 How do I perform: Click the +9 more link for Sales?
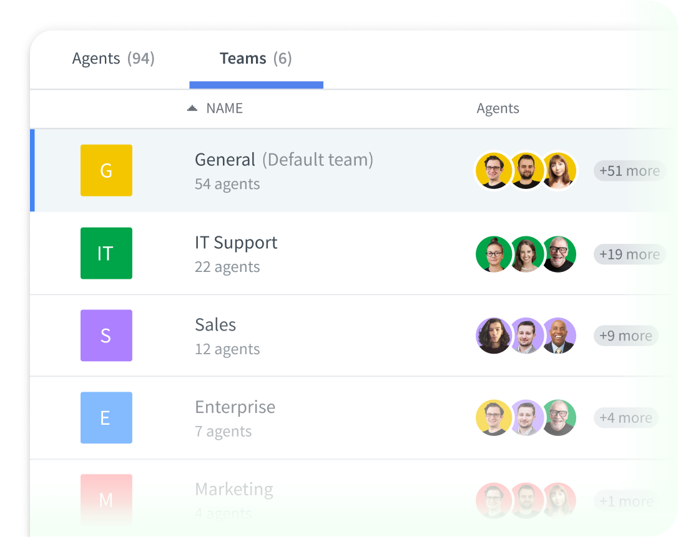[x=626, y=336]
